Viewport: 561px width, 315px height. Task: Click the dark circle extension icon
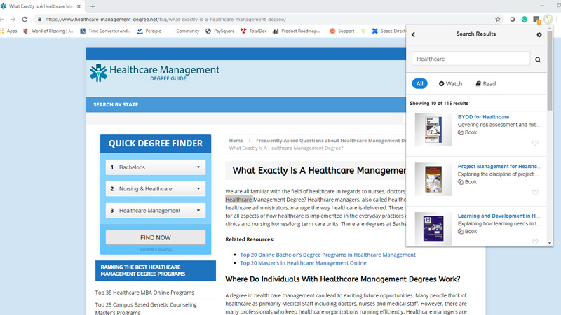click(x=513, y=20)
